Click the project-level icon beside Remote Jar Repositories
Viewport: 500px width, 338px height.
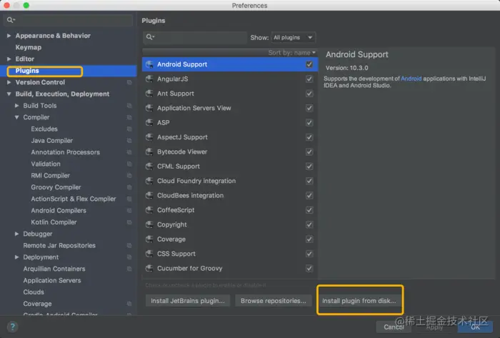[129, 246]
